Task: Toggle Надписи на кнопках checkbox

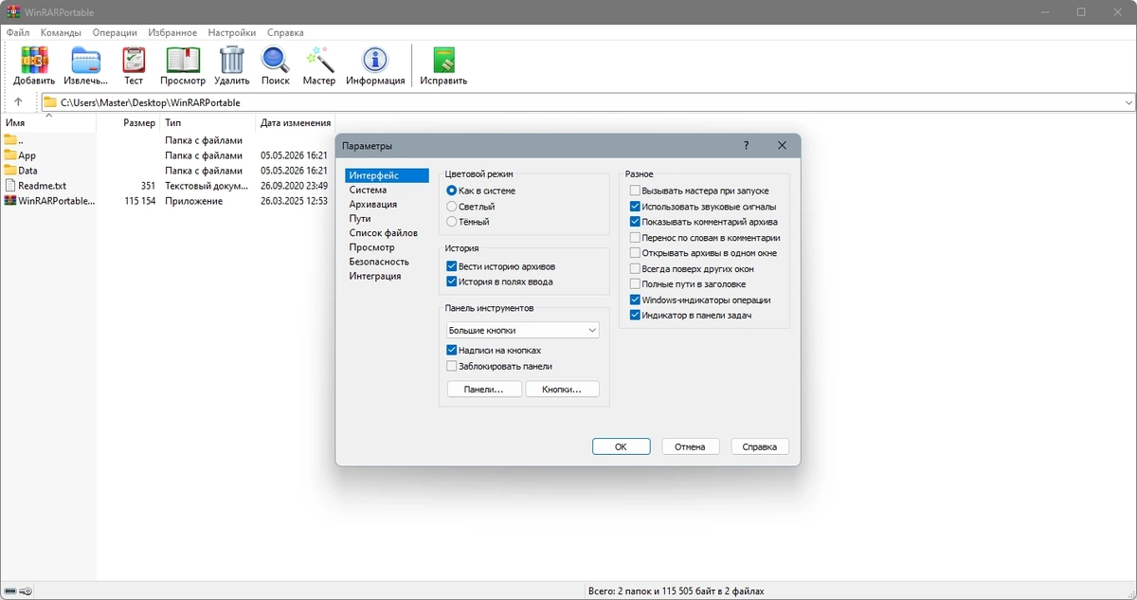Action: tap(451, 350)
